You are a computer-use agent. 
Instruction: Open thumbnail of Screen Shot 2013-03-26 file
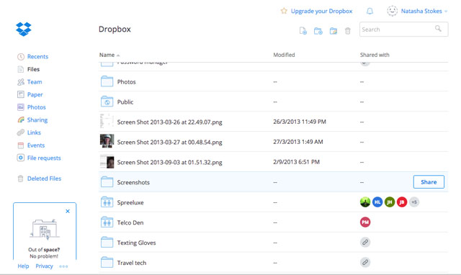pos(107,122)
